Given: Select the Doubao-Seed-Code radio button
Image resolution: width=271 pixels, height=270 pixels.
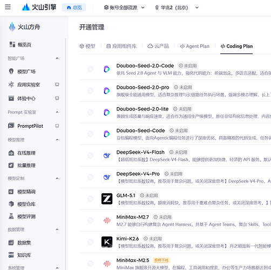Looking at the screenshot, I should pyautogui.click(x=90, y=134).
